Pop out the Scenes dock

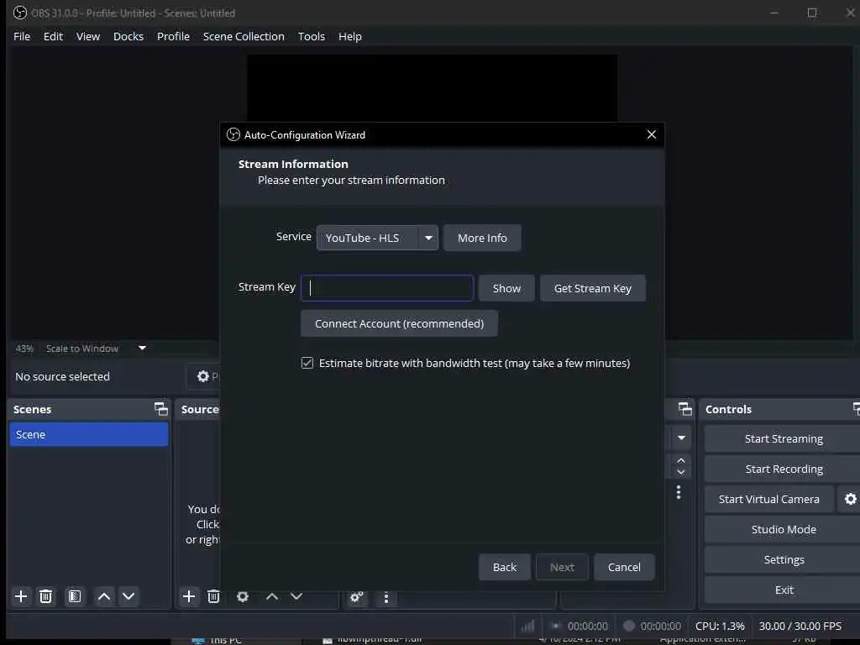click(x=160, y=409)
